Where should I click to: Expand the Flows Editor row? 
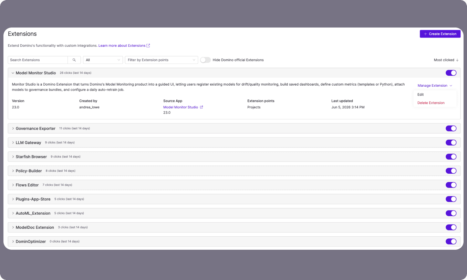coord(13,185)
